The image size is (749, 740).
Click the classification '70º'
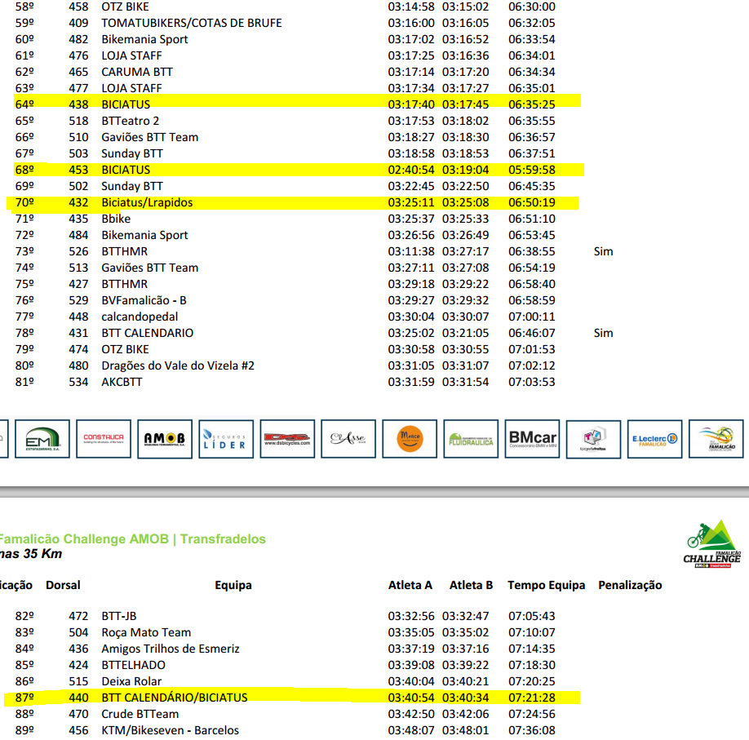click(x=24, y=202)
